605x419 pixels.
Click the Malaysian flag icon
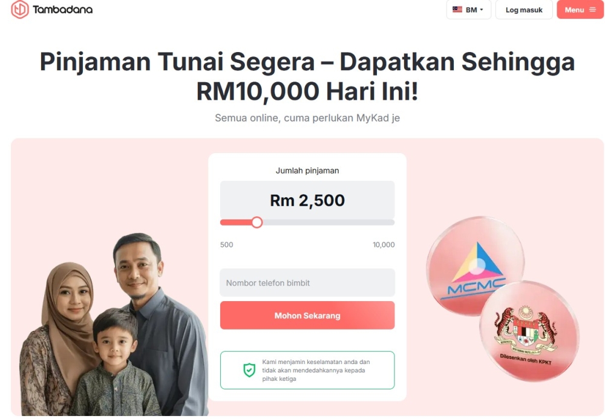(457, 9)
